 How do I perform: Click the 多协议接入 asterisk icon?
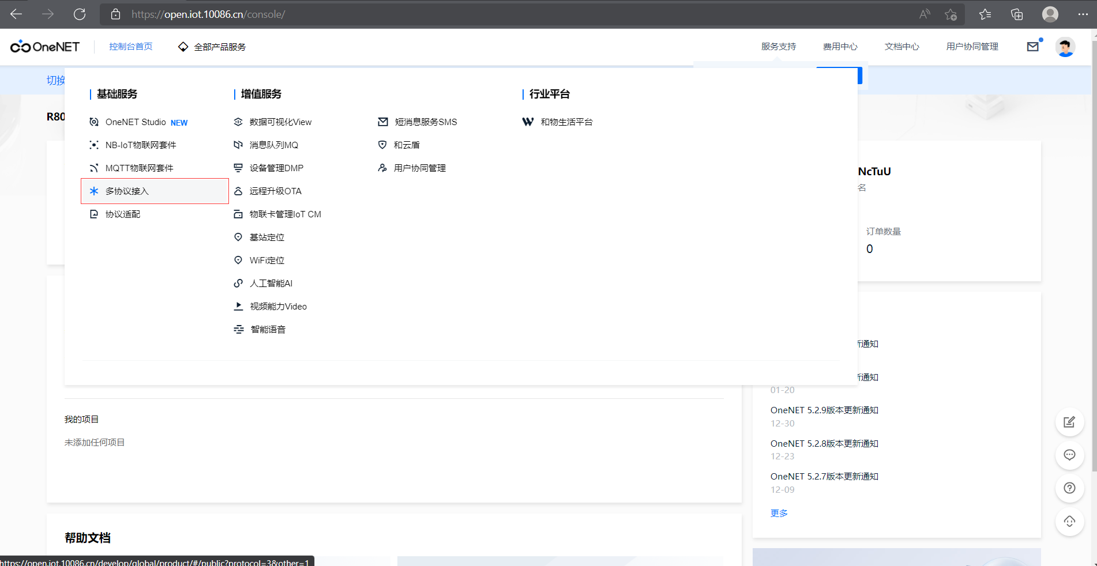coord(94,191)
